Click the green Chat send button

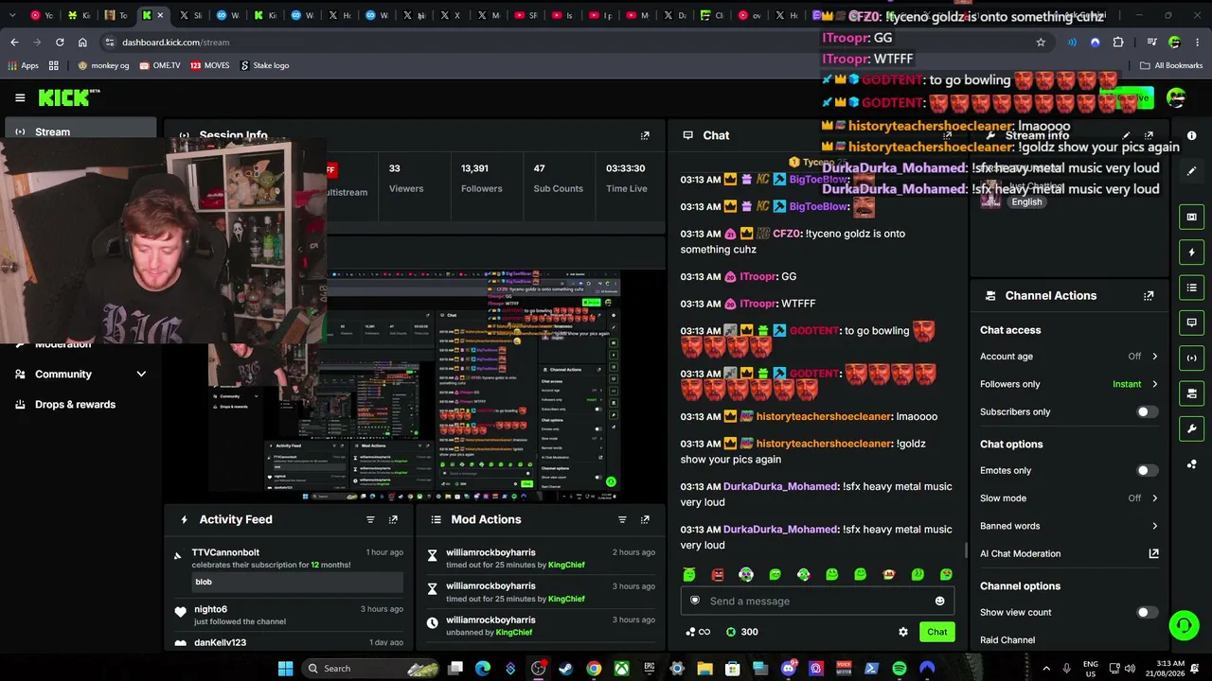click(x=936, y=632)
